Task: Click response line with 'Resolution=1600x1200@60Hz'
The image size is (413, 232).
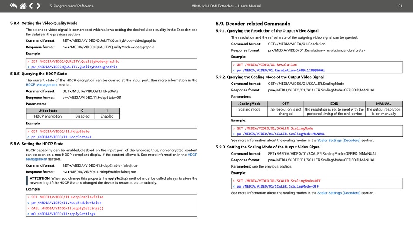Action: point(281,71)
